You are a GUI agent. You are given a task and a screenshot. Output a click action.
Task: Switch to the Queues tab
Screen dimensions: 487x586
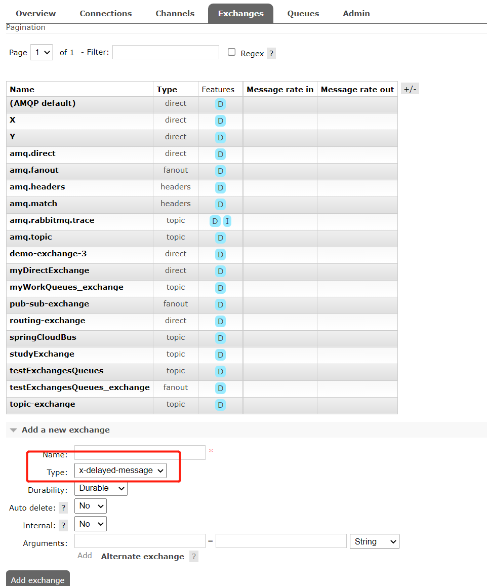303,14
